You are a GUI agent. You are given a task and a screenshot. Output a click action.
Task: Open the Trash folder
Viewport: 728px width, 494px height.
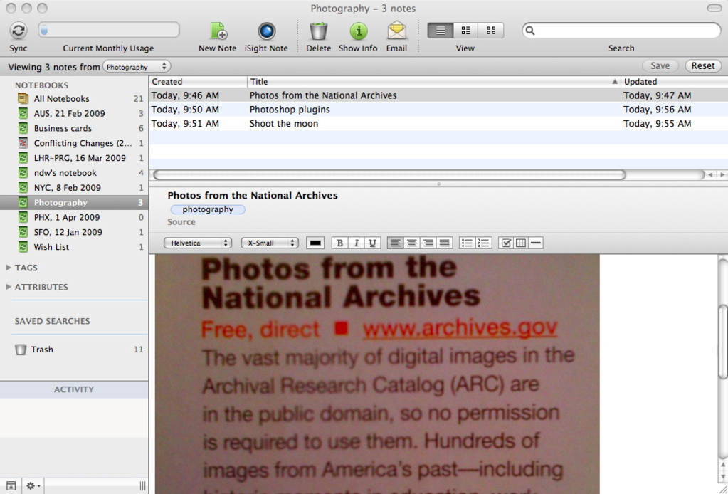pyautogui.click(x=74, y=350)
